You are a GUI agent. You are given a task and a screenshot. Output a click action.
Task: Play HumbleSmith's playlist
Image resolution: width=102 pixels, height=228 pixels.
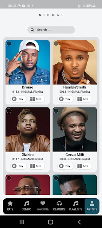coord(65,99)
